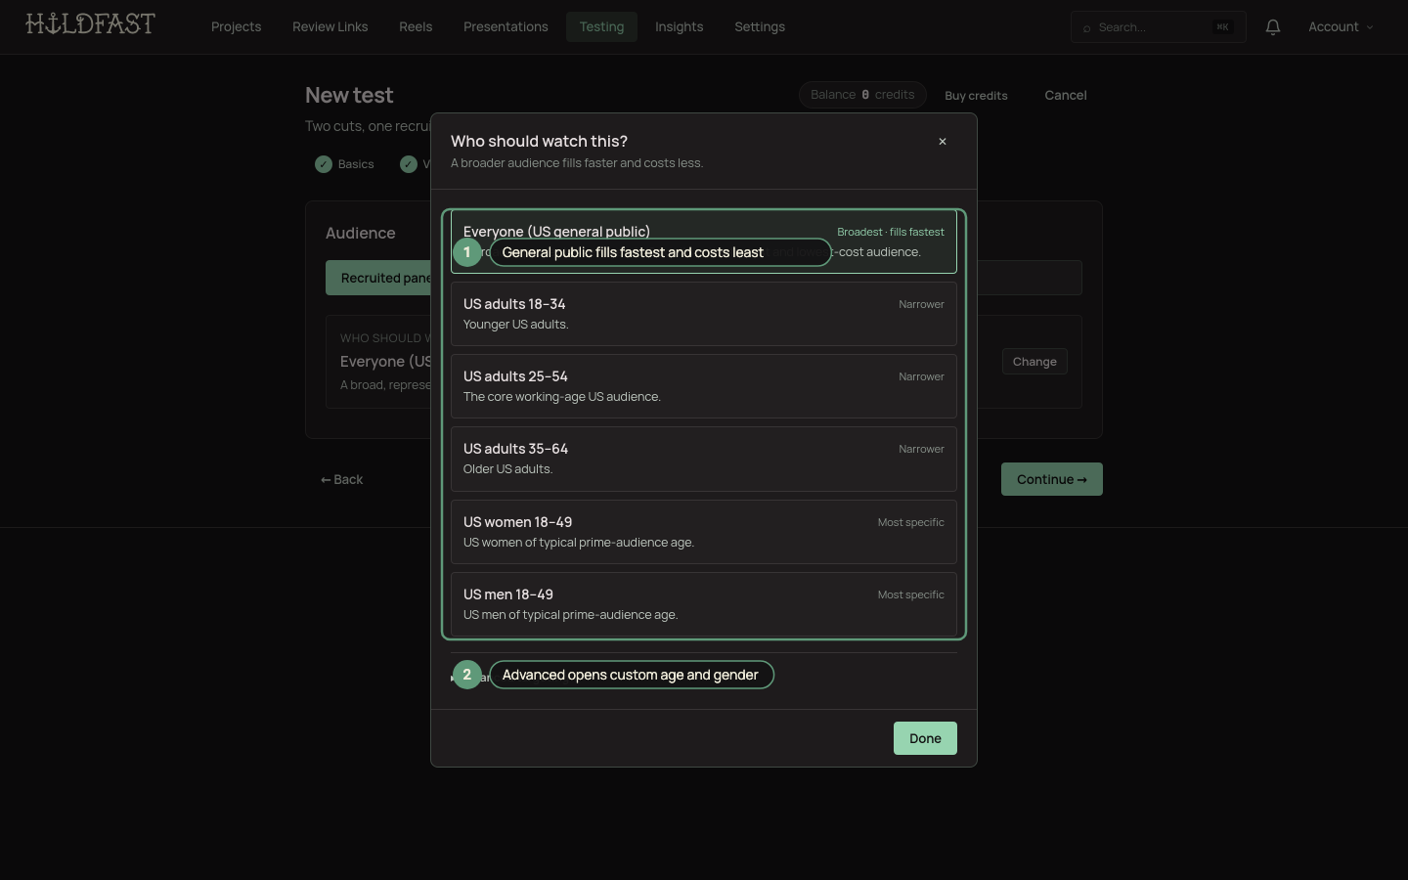Go to Projects
The image size is (1408, 880).
(x=237, y=27)
